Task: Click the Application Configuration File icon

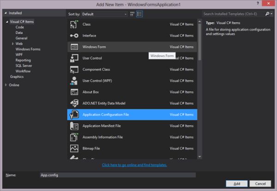Action: click(74, 114)
